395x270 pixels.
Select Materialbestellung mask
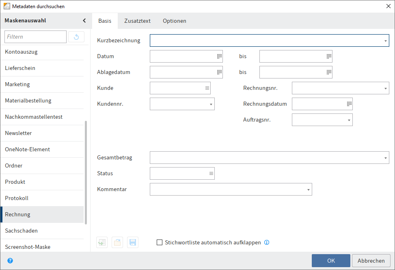42,101
